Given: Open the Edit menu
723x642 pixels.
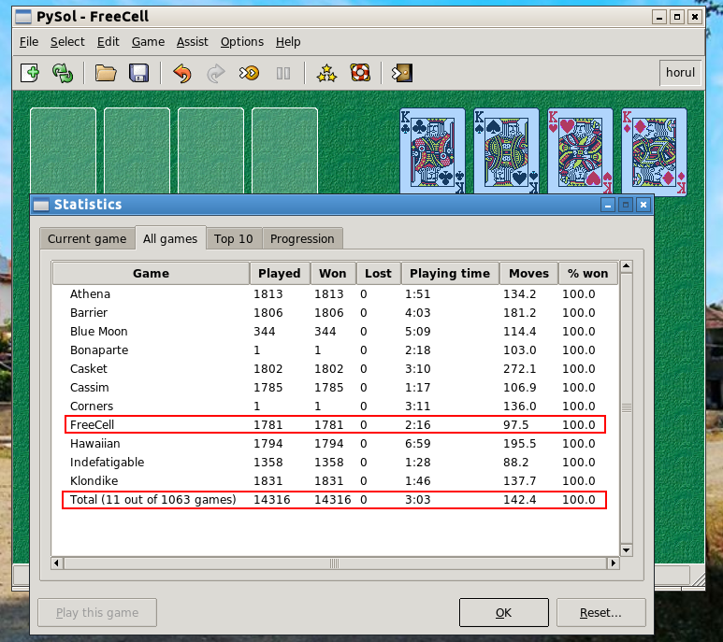Looking at the screenshot, I should click(x=108, y=42).
